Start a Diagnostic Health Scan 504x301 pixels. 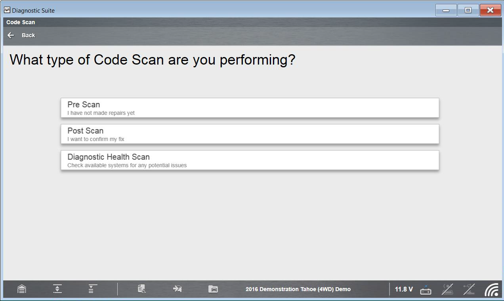[x=250, y=160]
